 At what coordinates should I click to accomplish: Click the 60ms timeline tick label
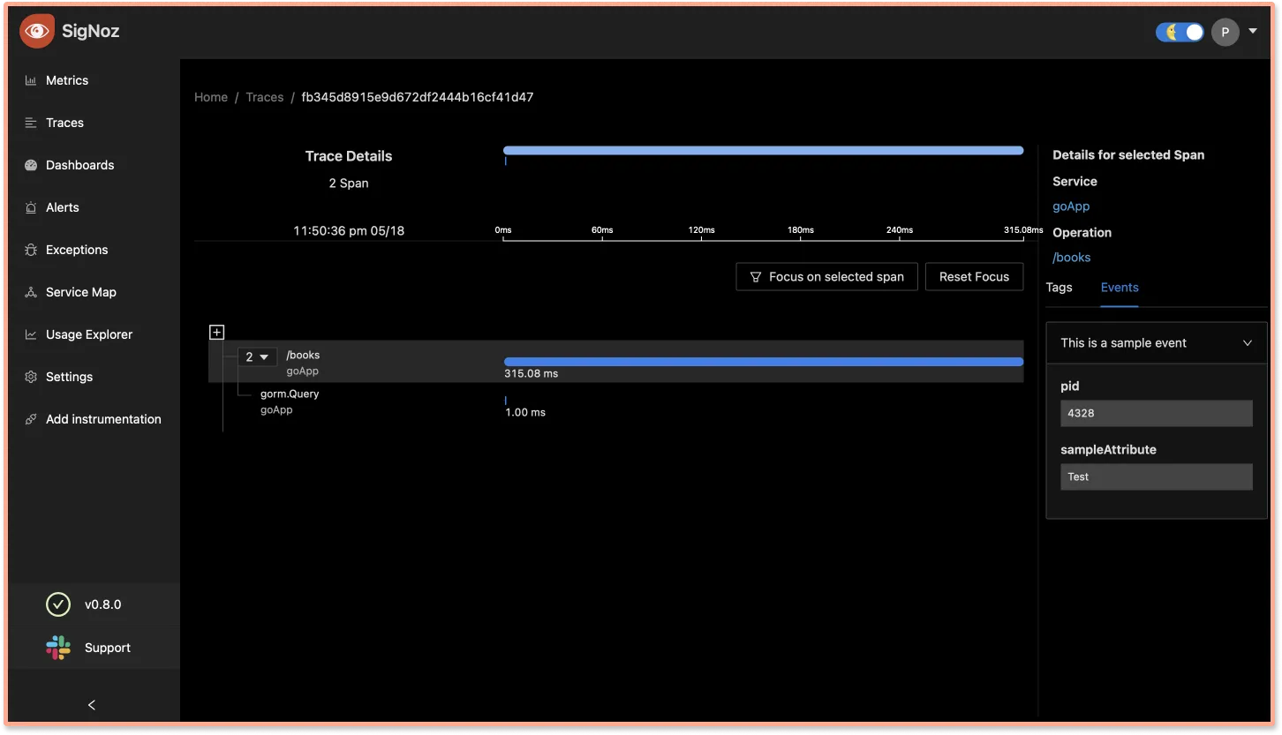pyautogui.click(x=602, y=230)
